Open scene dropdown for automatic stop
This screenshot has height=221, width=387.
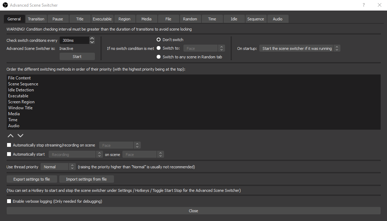click(x=120, y=145)
